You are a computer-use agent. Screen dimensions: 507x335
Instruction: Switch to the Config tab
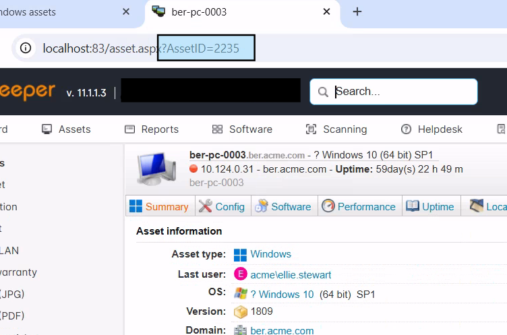tap(222, 206)
